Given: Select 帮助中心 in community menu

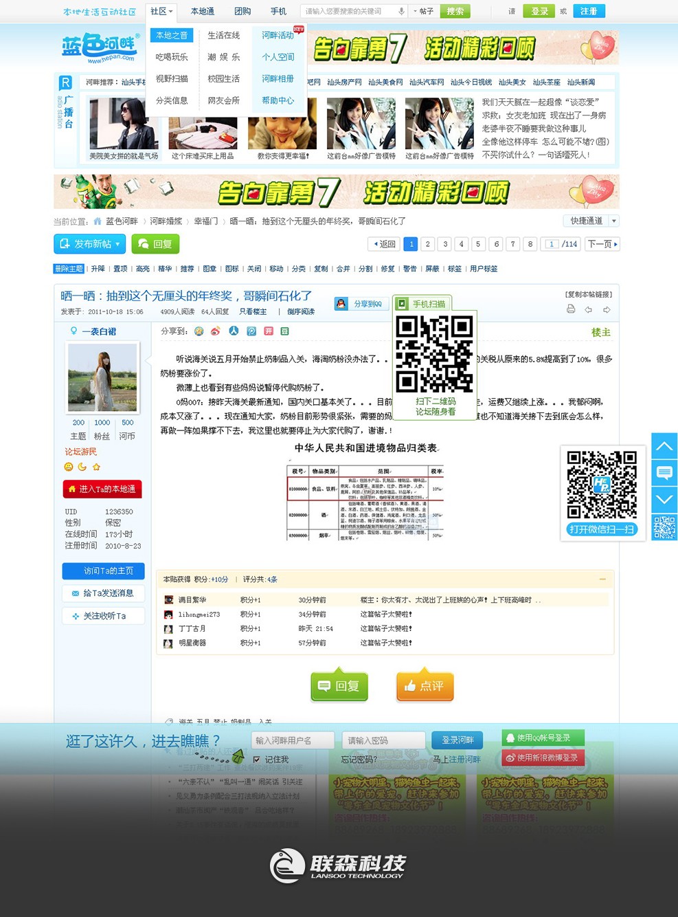Looking at the screenshot, I should point(278,100).
